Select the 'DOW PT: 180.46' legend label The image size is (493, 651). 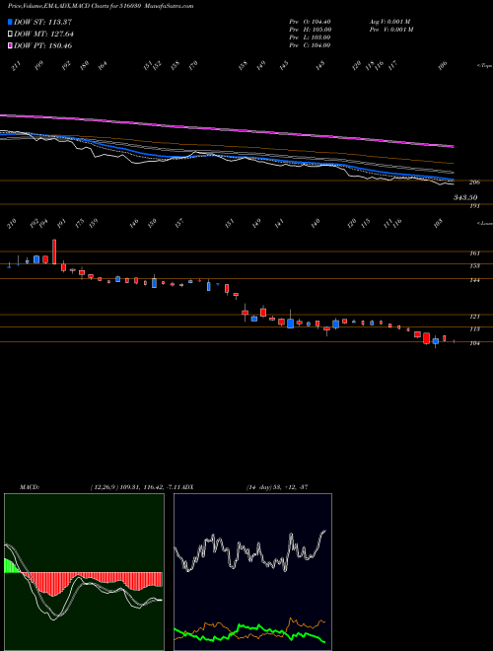[x=43, y=45]
